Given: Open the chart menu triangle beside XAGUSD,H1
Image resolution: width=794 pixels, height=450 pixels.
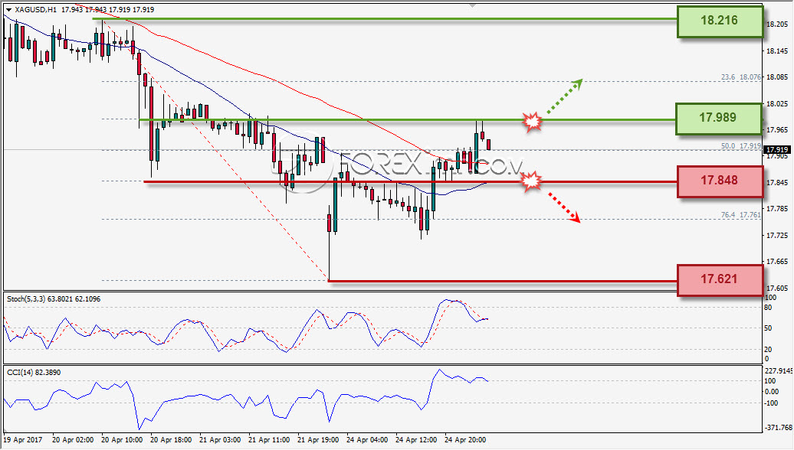Looking at the screenshot, I should (8, 10).
